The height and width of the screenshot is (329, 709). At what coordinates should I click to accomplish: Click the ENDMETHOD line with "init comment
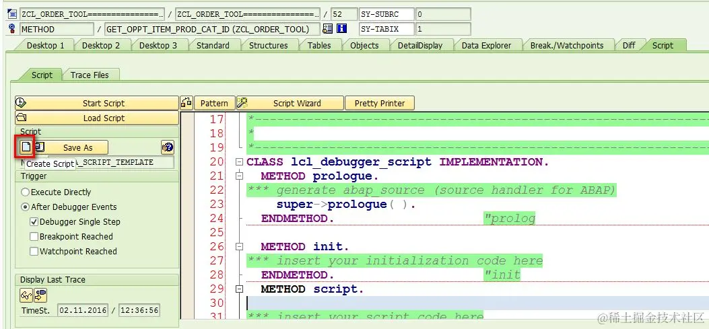click(391, 275)
